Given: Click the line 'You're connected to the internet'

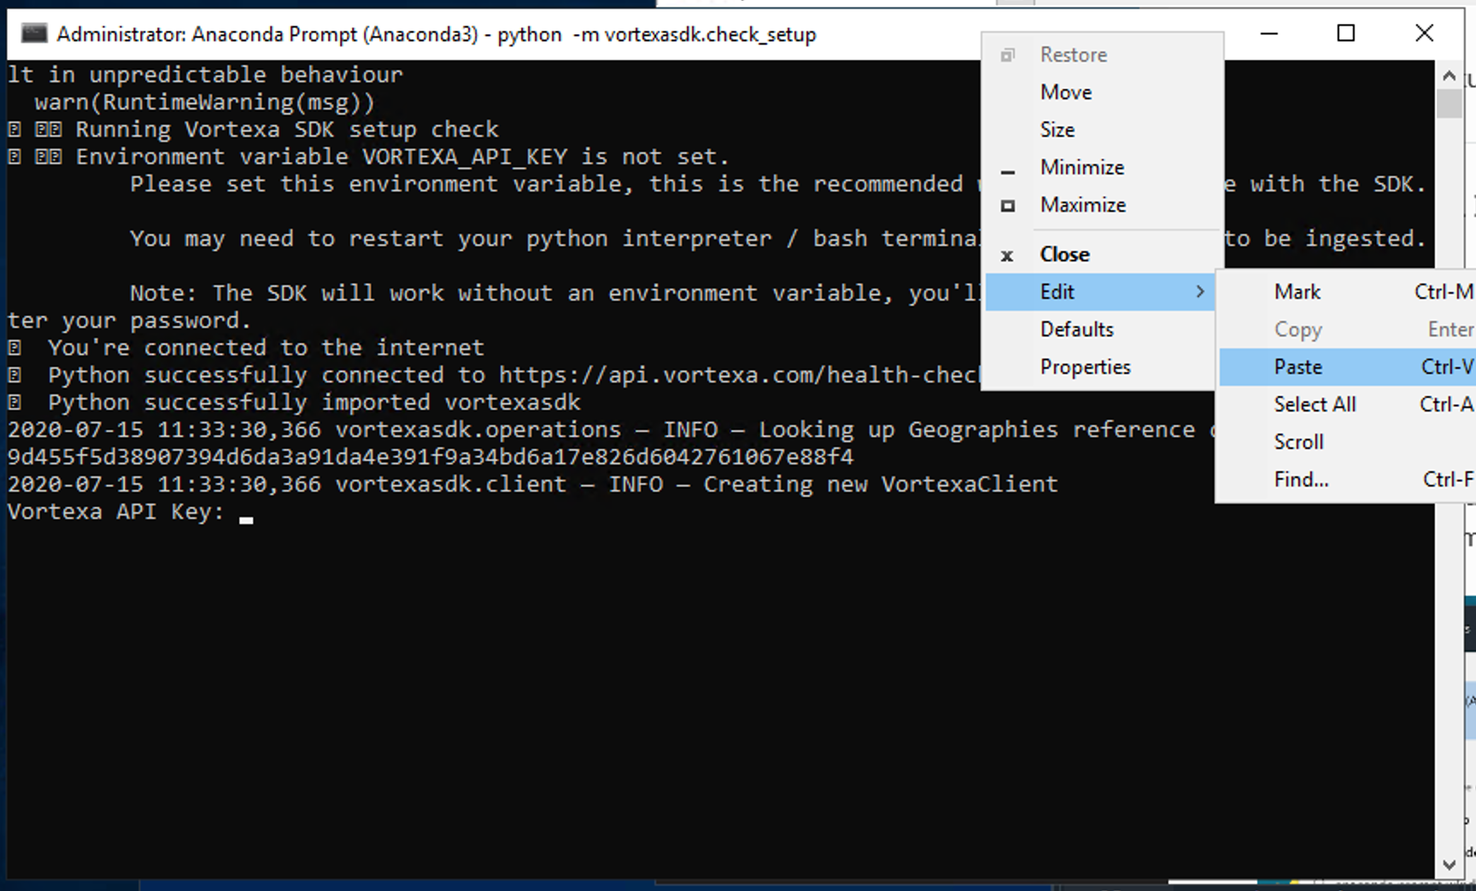Looking at the screenshot, I should (266, 348).
